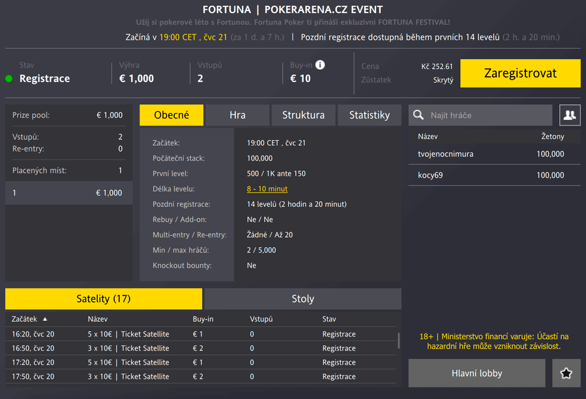Switch to the Stoly tab

pyautogui.click(x=303, y=299)
